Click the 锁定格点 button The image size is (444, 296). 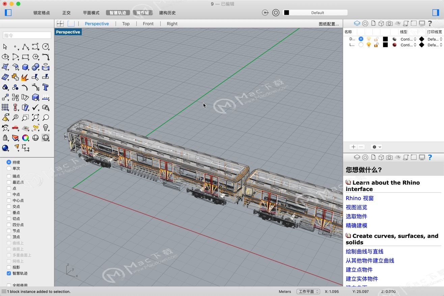pyautogui.click(x=41, y=13)
